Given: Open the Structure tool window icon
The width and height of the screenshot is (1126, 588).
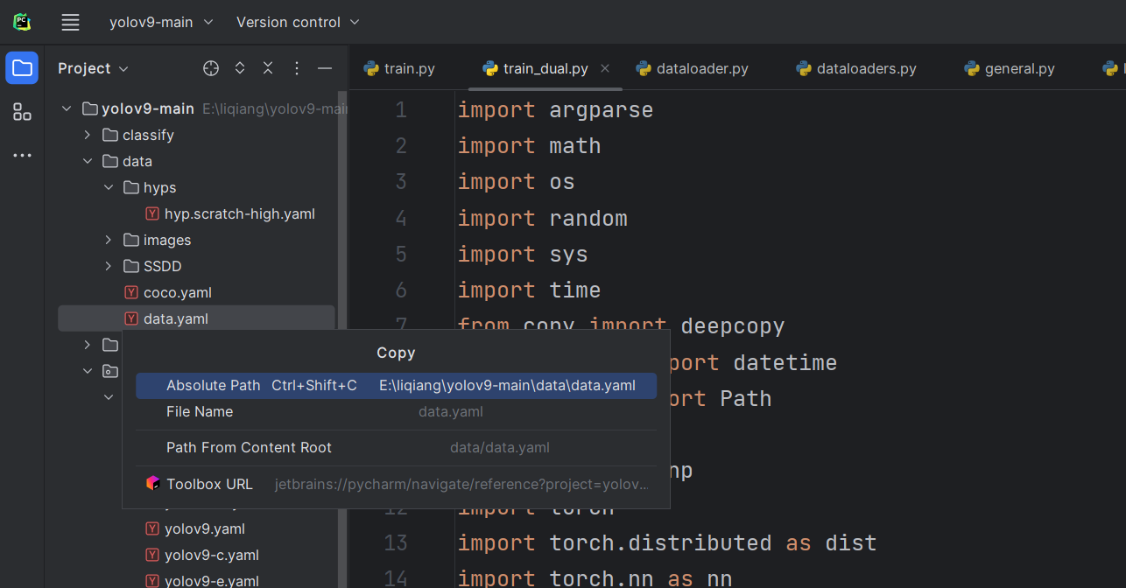Looking at the screenshot, I should coord(22,112).
